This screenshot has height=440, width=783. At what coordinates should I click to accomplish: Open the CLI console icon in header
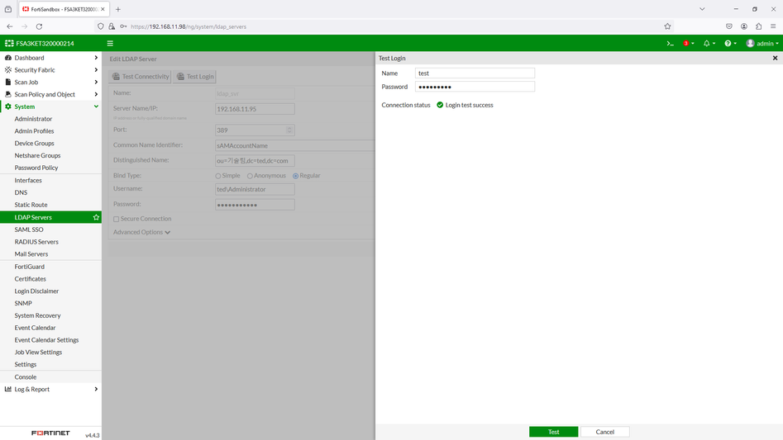click(x=671, y=44)
